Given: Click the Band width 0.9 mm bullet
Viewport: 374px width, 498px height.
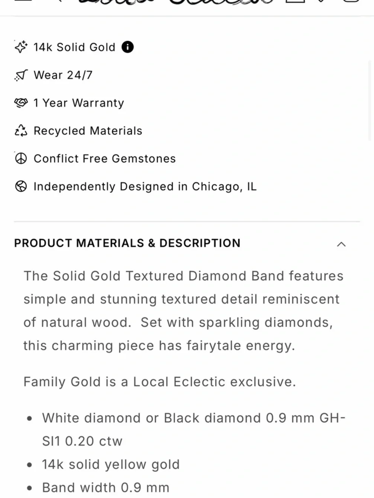Looking at the screenshot, I should 105,488.
